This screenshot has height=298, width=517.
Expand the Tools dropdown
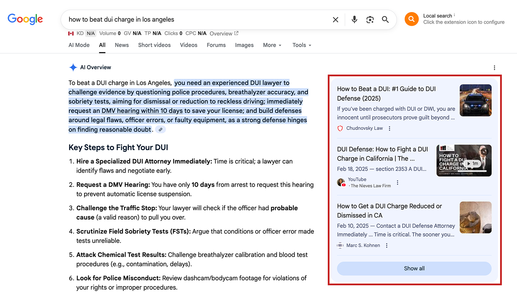pos(301,45)
